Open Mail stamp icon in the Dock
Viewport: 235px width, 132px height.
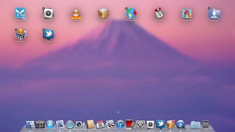pyautogui.click(x=60, y=124)
